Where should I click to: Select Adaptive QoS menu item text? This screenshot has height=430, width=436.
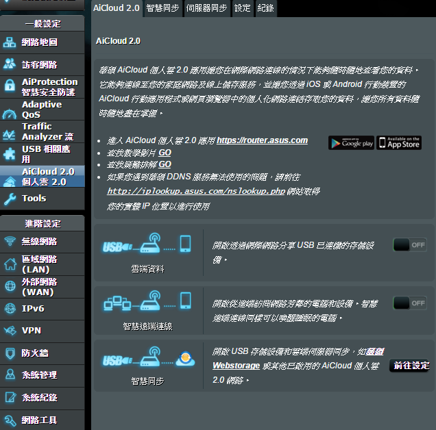pyautogui.click(x=42, y=110)
